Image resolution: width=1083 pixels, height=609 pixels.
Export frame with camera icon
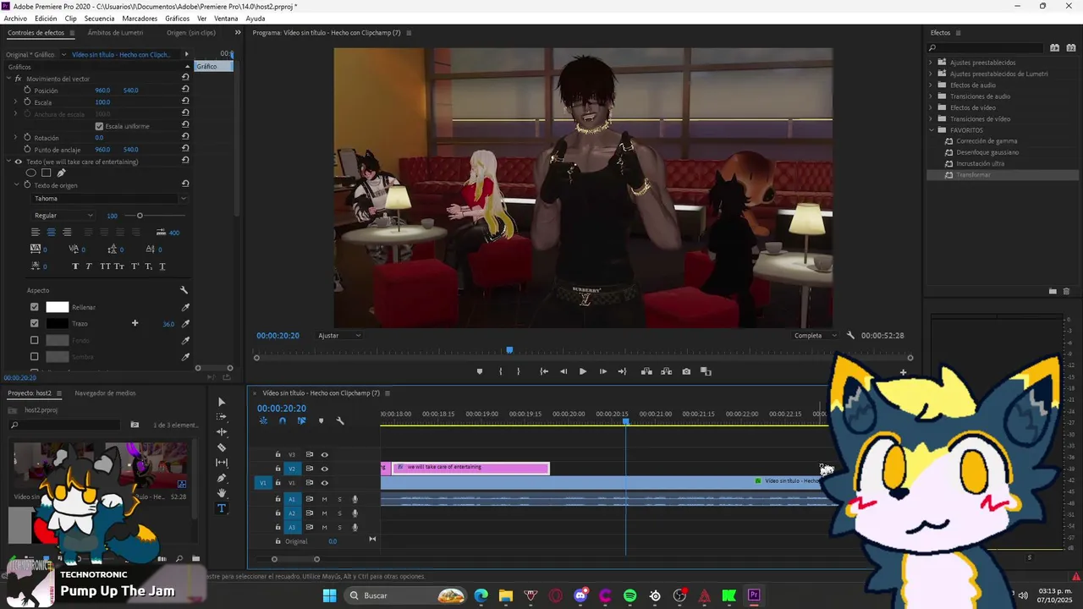pyautogui.click(x=686, y=371)
